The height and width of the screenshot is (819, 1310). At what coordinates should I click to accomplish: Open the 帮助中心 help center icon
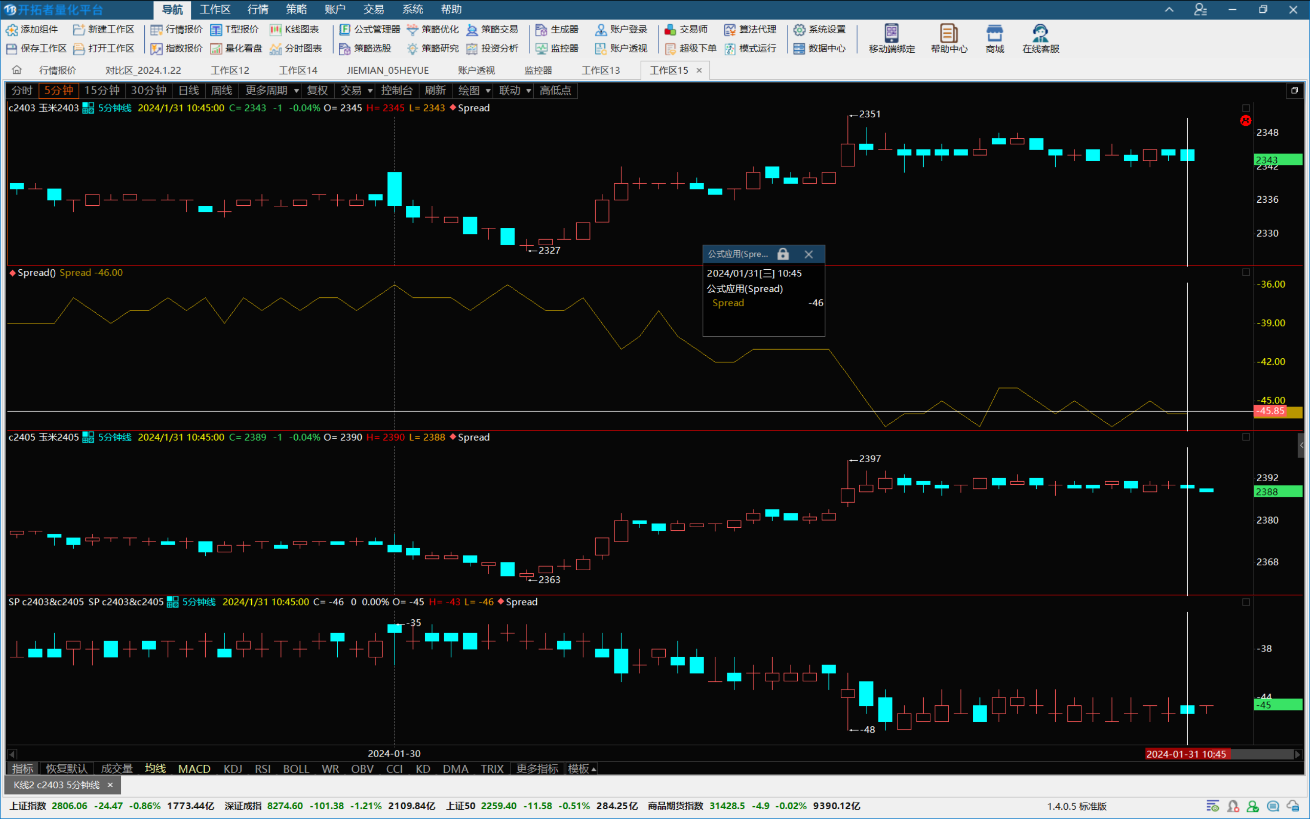pyautogui.click(x=948, y=33)
